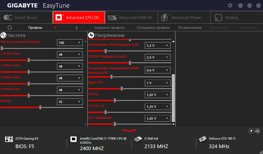Click По умолчанию to restore defaults
Screen dimensions: 263x154
click(190, 28)
